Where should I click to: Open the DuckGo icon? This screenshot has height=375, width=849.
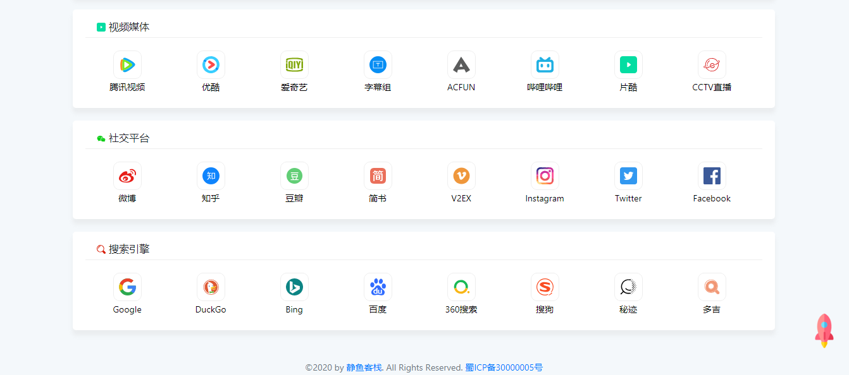click(x=211, y=287)
